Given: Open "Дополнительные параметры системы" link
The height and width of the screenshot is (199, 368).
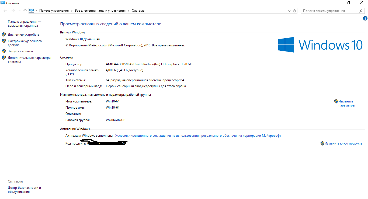Looking at the screenshot, I should click(x=29, y=60).
